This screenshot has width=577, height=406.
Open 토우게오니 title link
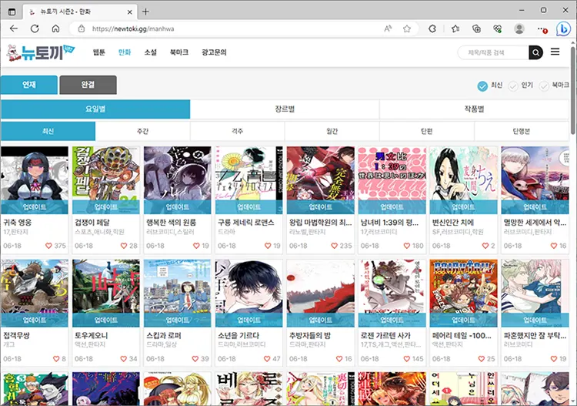pos(92,336)
